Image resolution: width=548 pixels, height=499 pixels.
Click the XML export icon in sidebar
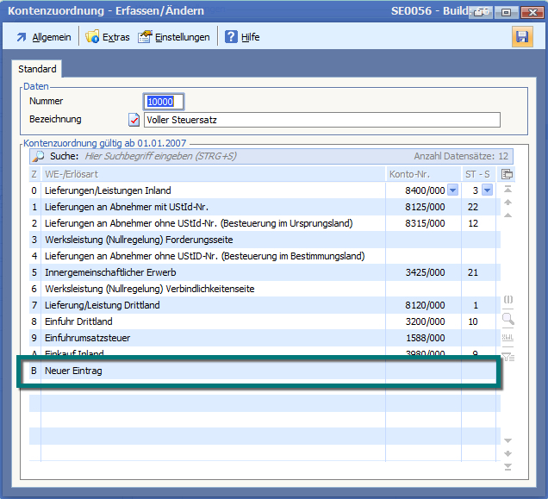(x=508, y=338)
